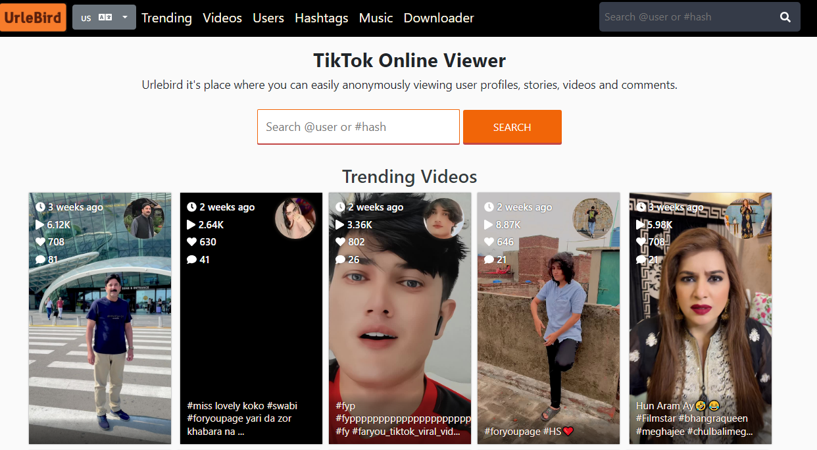Click the heart icon beside 802
This screenshot has height=450, width=817.
[340, 242]
